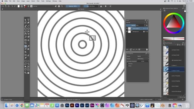The width and height of the screenshot is (194, 109).
Task: Toggle horizontal mirror tool in toolbar
Action: [x=101, y=6]
